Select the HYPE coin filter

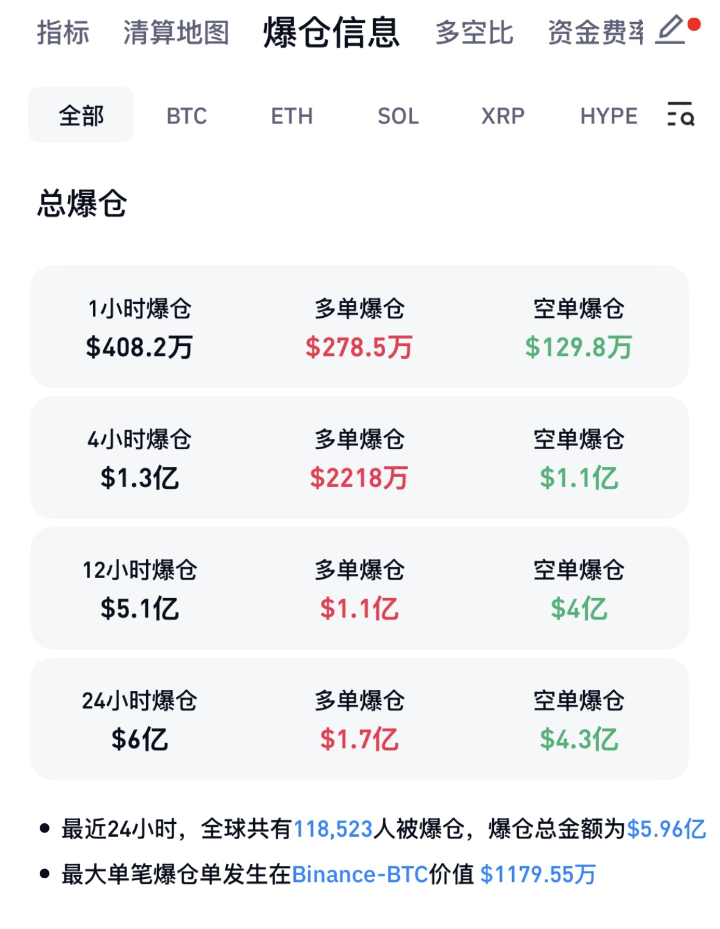[x=608, y=116]
